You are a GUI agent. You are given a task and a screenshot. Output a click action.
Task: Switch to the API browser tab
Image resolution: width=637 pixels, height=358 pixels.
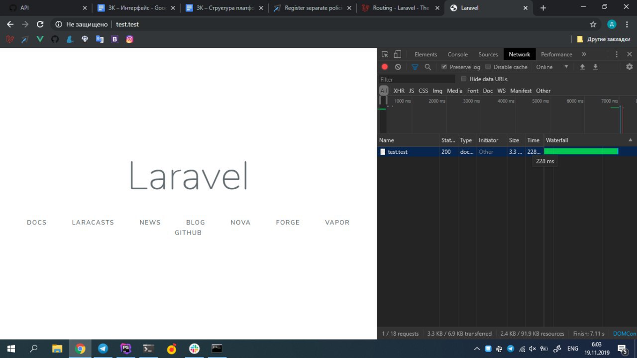[x=47, y=8]
